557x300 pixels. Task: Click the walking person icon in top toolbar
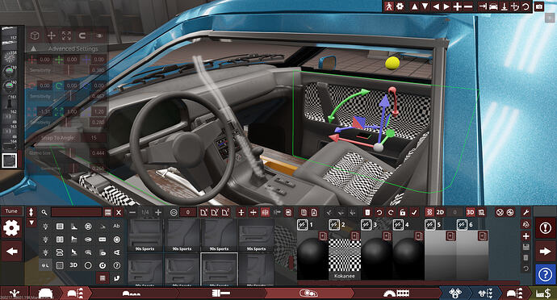click(x=389, y=6)
